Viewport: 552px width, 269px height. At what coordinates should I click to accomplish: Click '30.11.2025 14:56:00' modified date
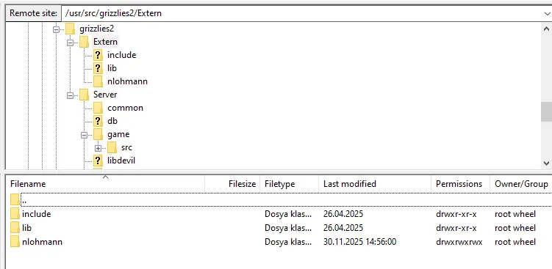[359, 242]
